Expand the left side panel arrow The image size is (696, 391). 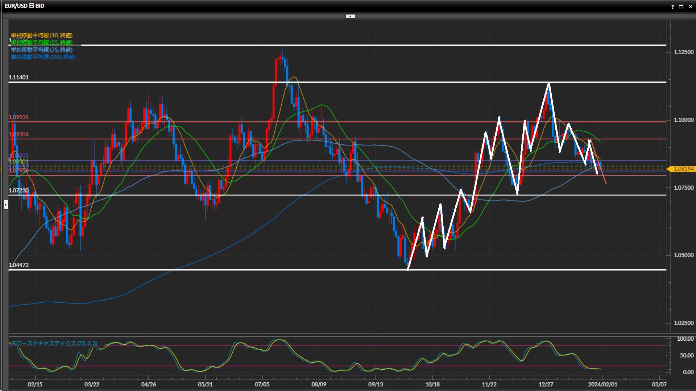point(6,205)
